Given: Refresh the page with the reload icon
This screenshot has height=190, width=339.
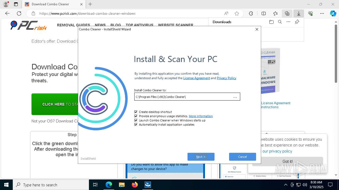Looking at the screenshot, I should [x=19, y=13].
